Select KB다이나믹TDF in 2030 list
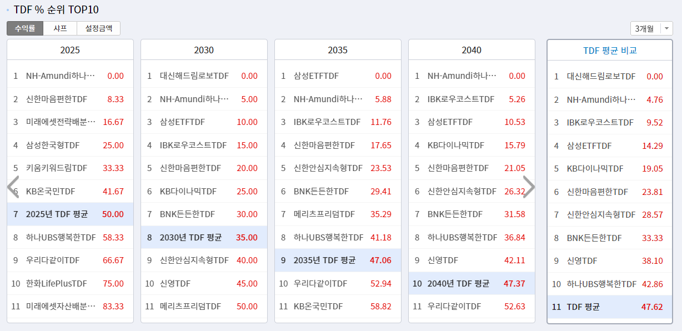 pyautogui.click(x=204, y=191)
